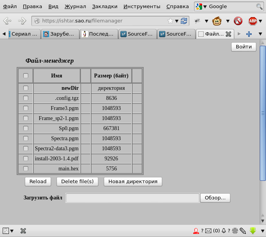266x237 pixels.
Task: Go back with the browser back arrow
Action: 7,21
